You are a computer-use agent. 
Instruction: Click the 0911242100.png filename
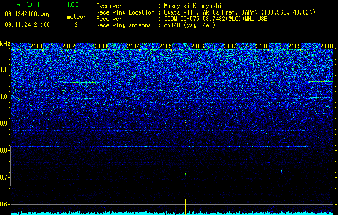click(x=27, y=15)
